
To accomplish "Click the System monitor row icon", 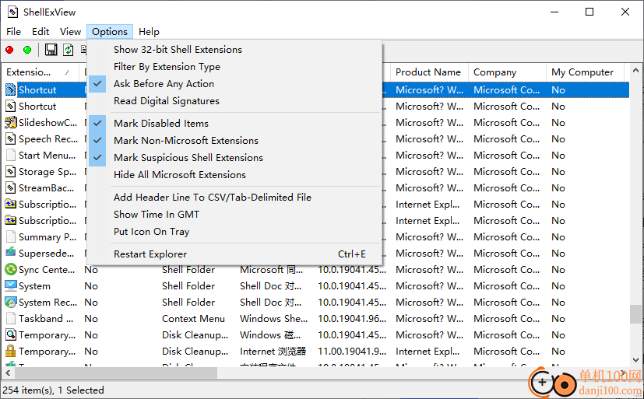I will [11, 285].
